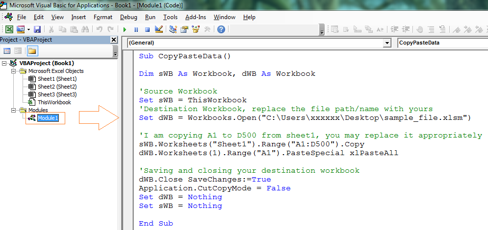Open Visual Basic Help question mark icon

click(x=221, y=29)
